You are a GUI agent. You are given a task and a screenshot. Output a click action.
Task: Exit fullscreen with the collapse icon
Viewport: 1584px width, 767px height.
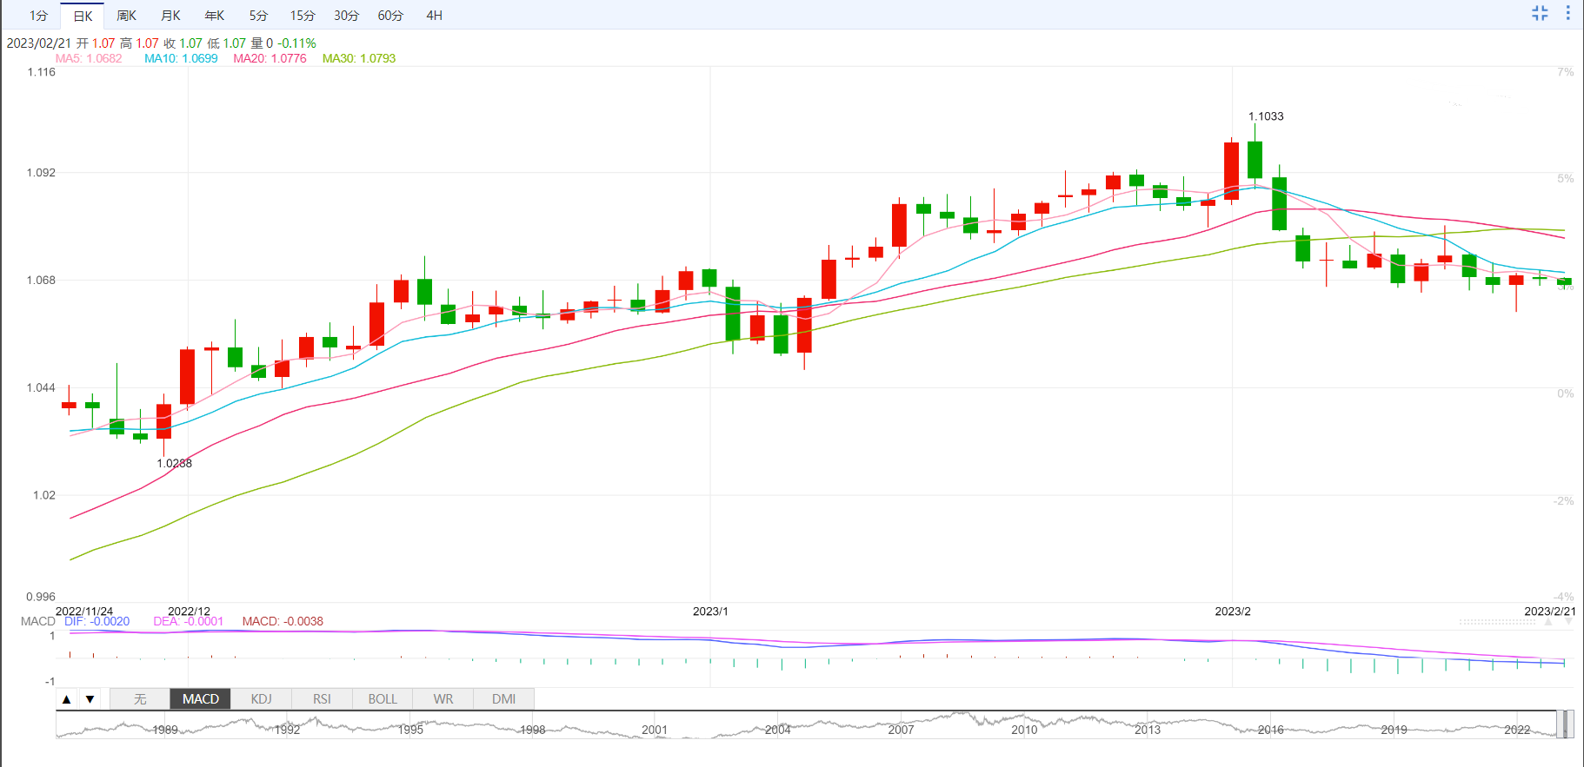pos(1540,13)
